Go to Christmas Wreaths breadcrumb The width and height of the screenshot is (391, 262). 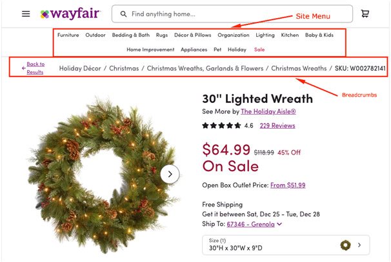(x=299, y=68)
